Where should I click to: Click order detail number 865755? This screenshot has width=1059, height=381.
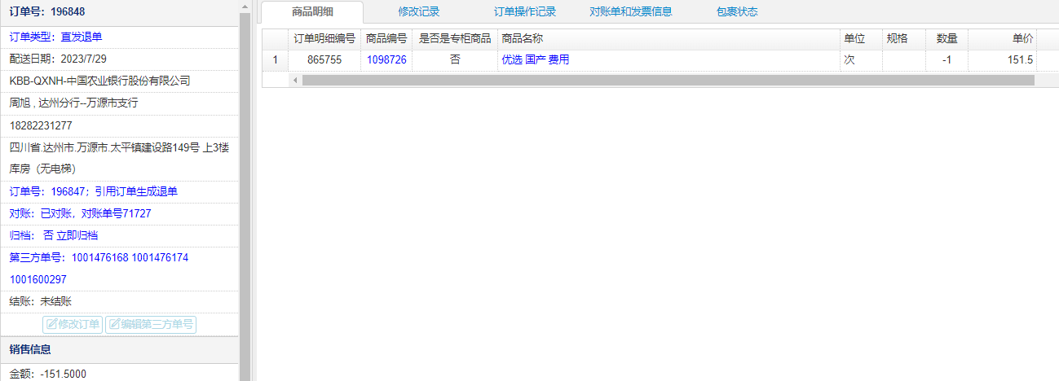tap(324, 59)
